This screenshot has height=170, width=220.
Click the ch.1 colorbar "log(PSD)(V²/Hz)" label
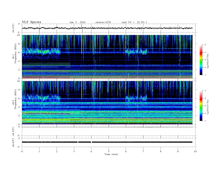coord(208,61)
